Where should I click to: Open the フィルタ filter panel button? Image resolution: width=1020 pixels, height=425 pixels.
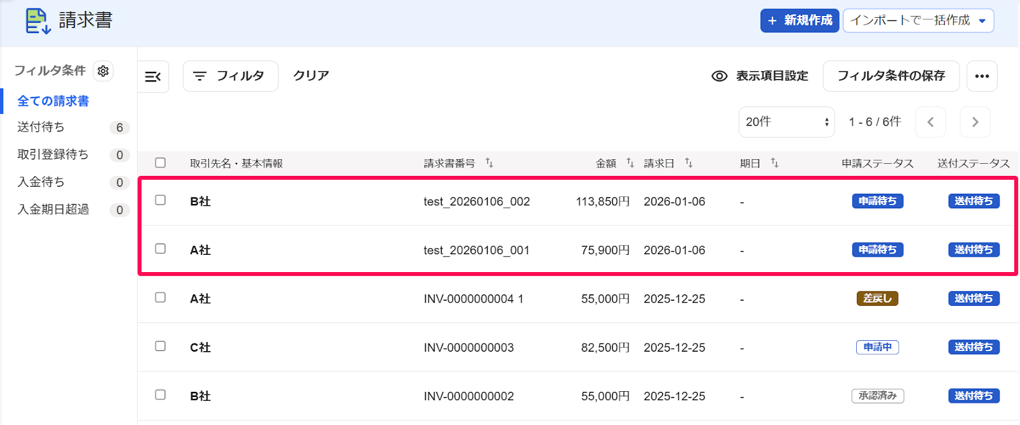click(x=230, y=76)
